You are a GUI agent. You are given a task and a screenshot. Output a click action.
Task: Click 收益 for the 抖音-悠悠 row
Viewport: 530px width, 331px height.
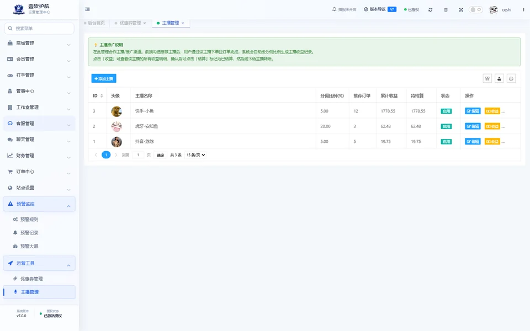pyautogui.click(x=492, y=142)
